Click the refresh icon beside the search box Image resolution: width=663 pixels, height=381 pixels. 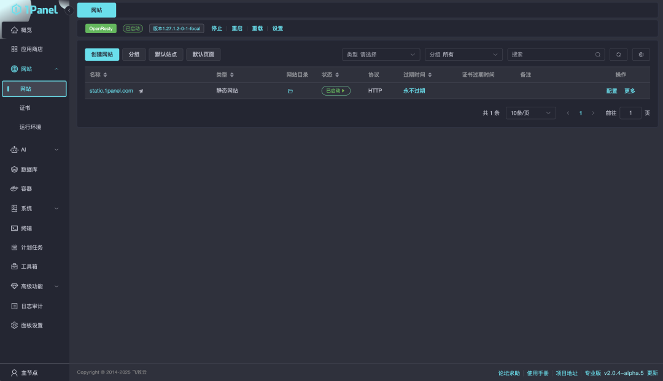tap(618, 55)
